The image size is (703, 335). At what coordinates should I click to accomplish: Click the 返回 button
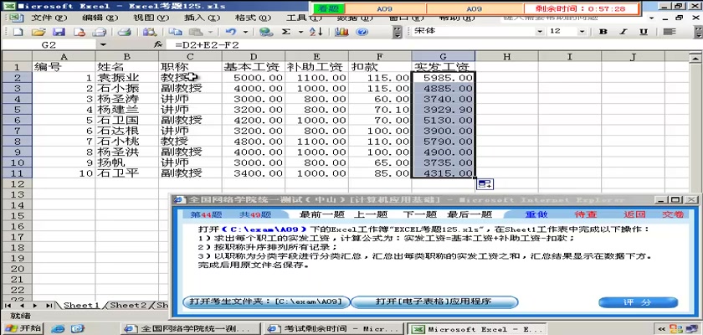pos(634,214)
